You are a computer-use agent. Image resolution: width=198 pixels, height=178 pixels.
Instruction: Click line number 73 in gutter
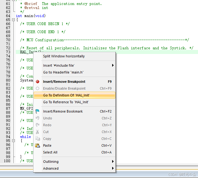tap(8, 52)
